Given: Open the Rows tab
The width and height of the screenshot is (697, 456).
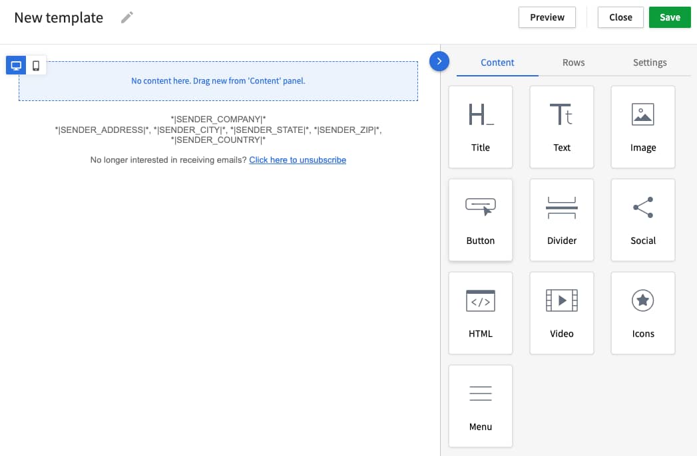Looking at the screenshot, I should click(573, 62).
